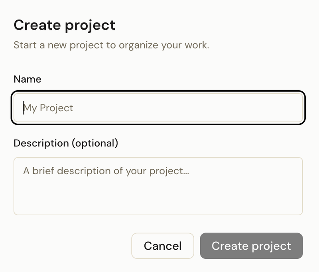Abort project creation via Cancel
Image resolution: width=319 pixels, height=272 pixels.
click(x=163, y=246)
